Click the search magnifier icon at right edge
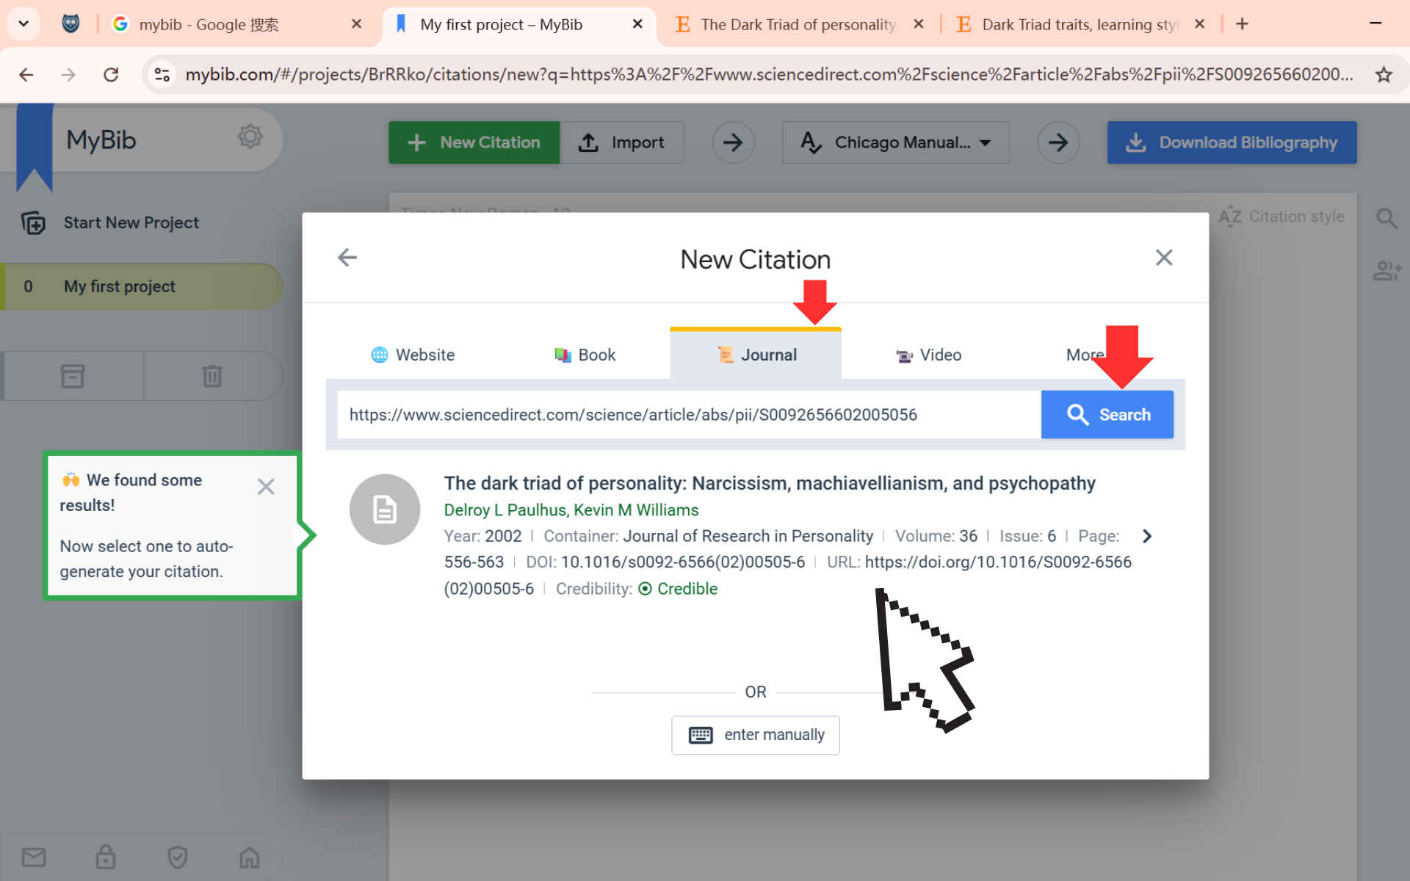This screenshot has width=1410, height=881. (x=1386, y=218)
